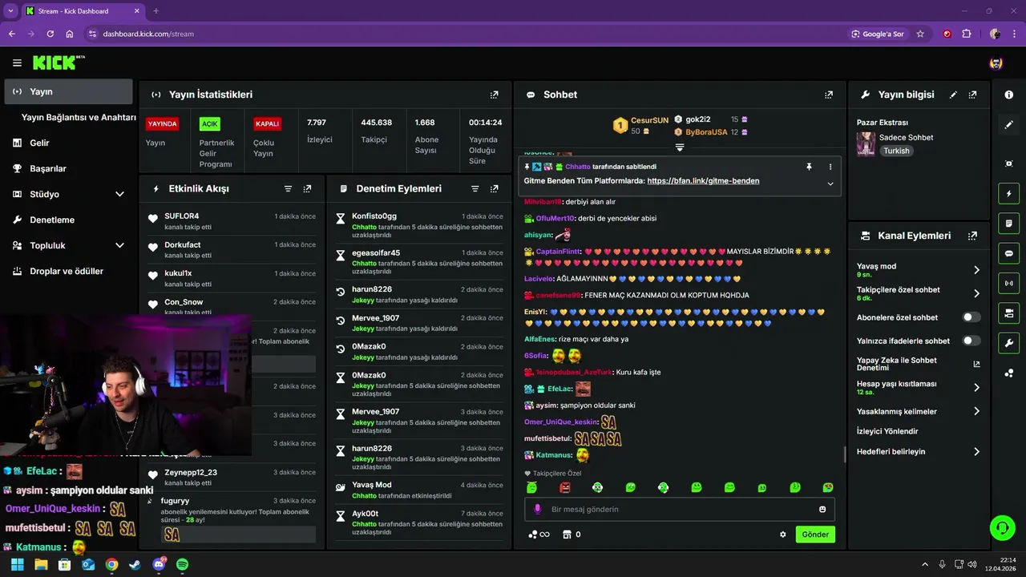Pop out the Etkinlik Akışı panel

click(307, 189)
